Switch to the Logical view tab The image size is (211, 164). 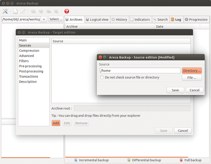[97, 19]
